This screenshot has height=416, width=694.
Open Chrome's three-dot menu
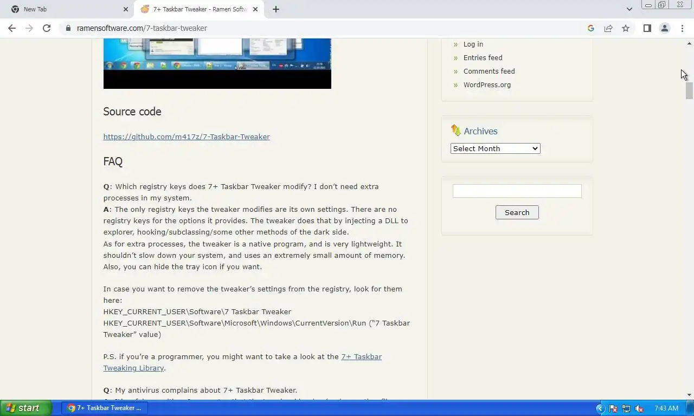[682, 28]
